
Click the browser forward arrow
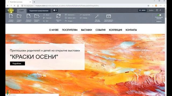pyautogui.click(x=11, y=6)
